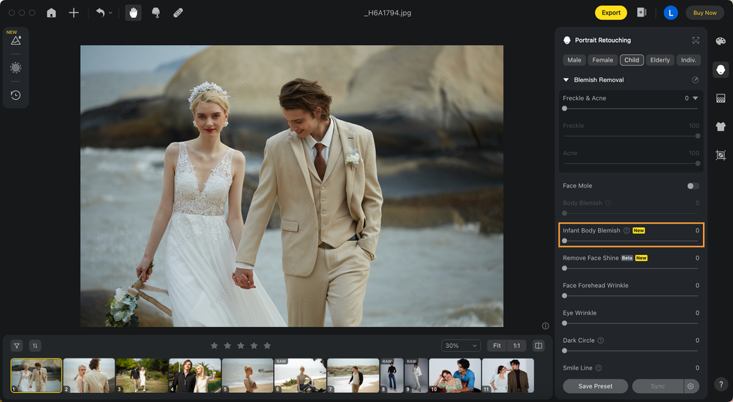Viewport: 733px width, 402px height.
Task: Expand the Freckle & Acne dropdown arrow
Action: [x=695, y=98]
